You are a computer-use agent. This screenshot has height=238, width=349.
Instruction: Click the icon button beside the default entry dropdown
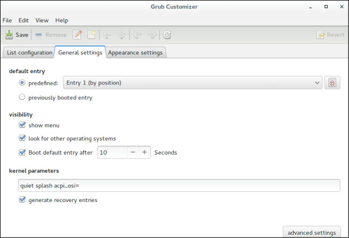coord(332,83)
